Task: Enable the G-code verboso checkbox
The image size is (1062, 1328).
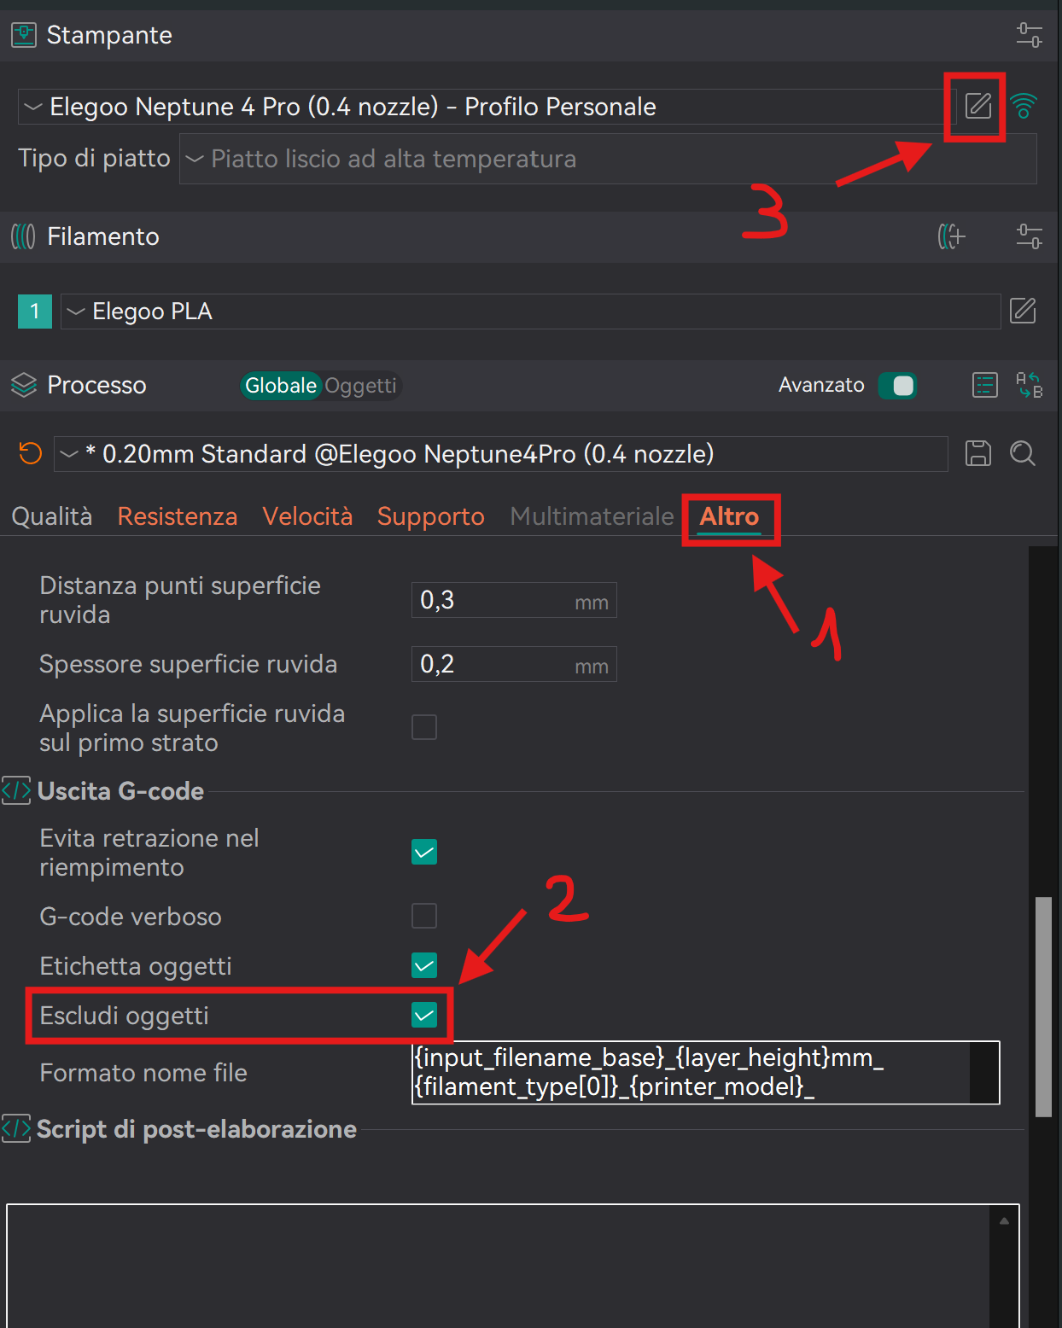Action: click(424, 916)
